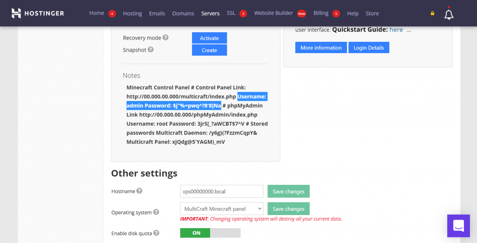Open the Help menu

click(x=353, y=13)
